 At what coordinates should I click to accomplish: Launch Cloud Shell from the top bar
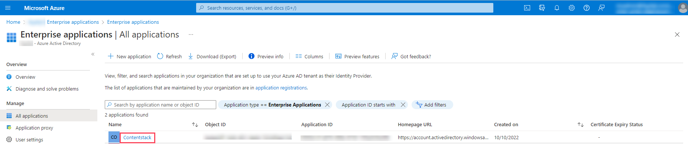tap(527, 8)
